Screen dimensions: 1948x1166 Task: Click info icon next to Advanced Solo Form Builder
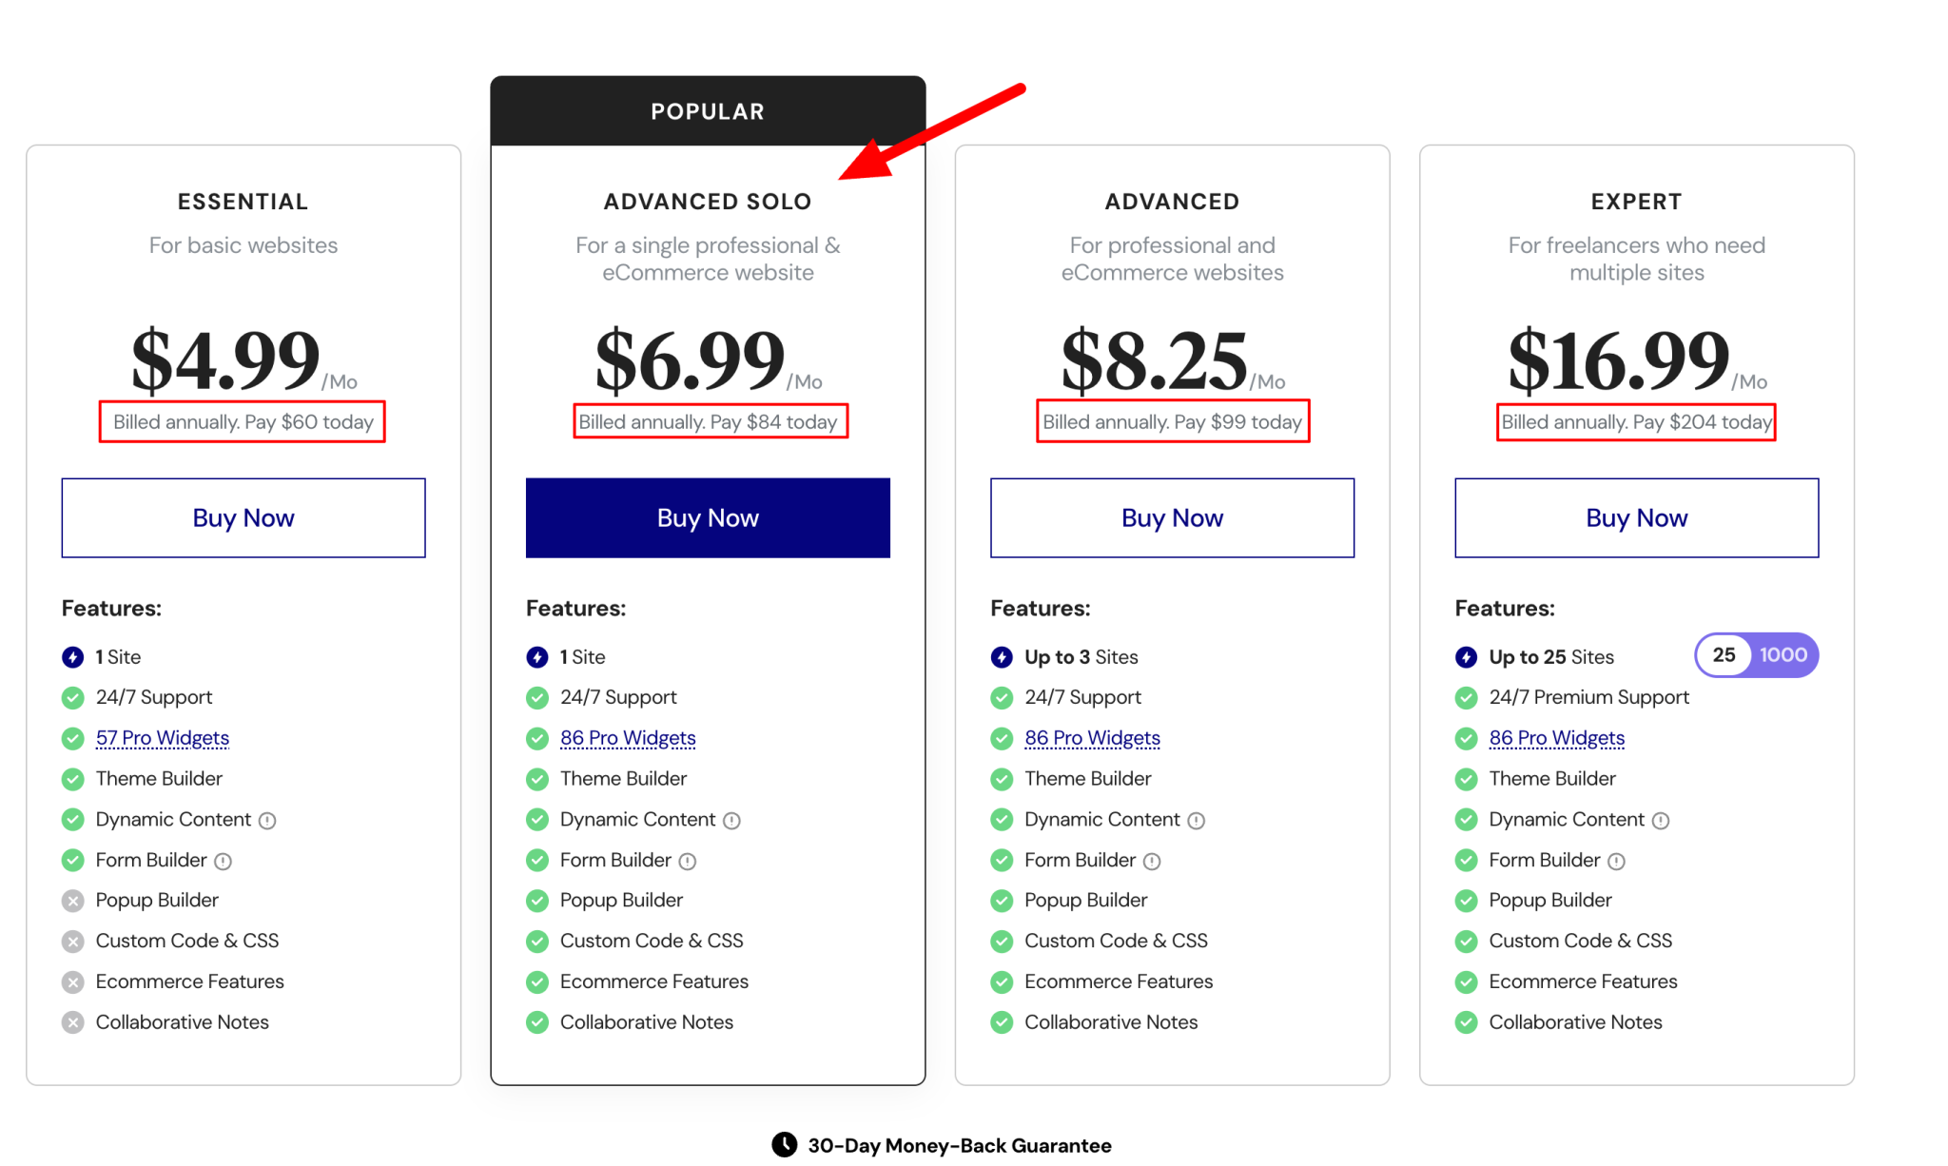click(690, 860)
